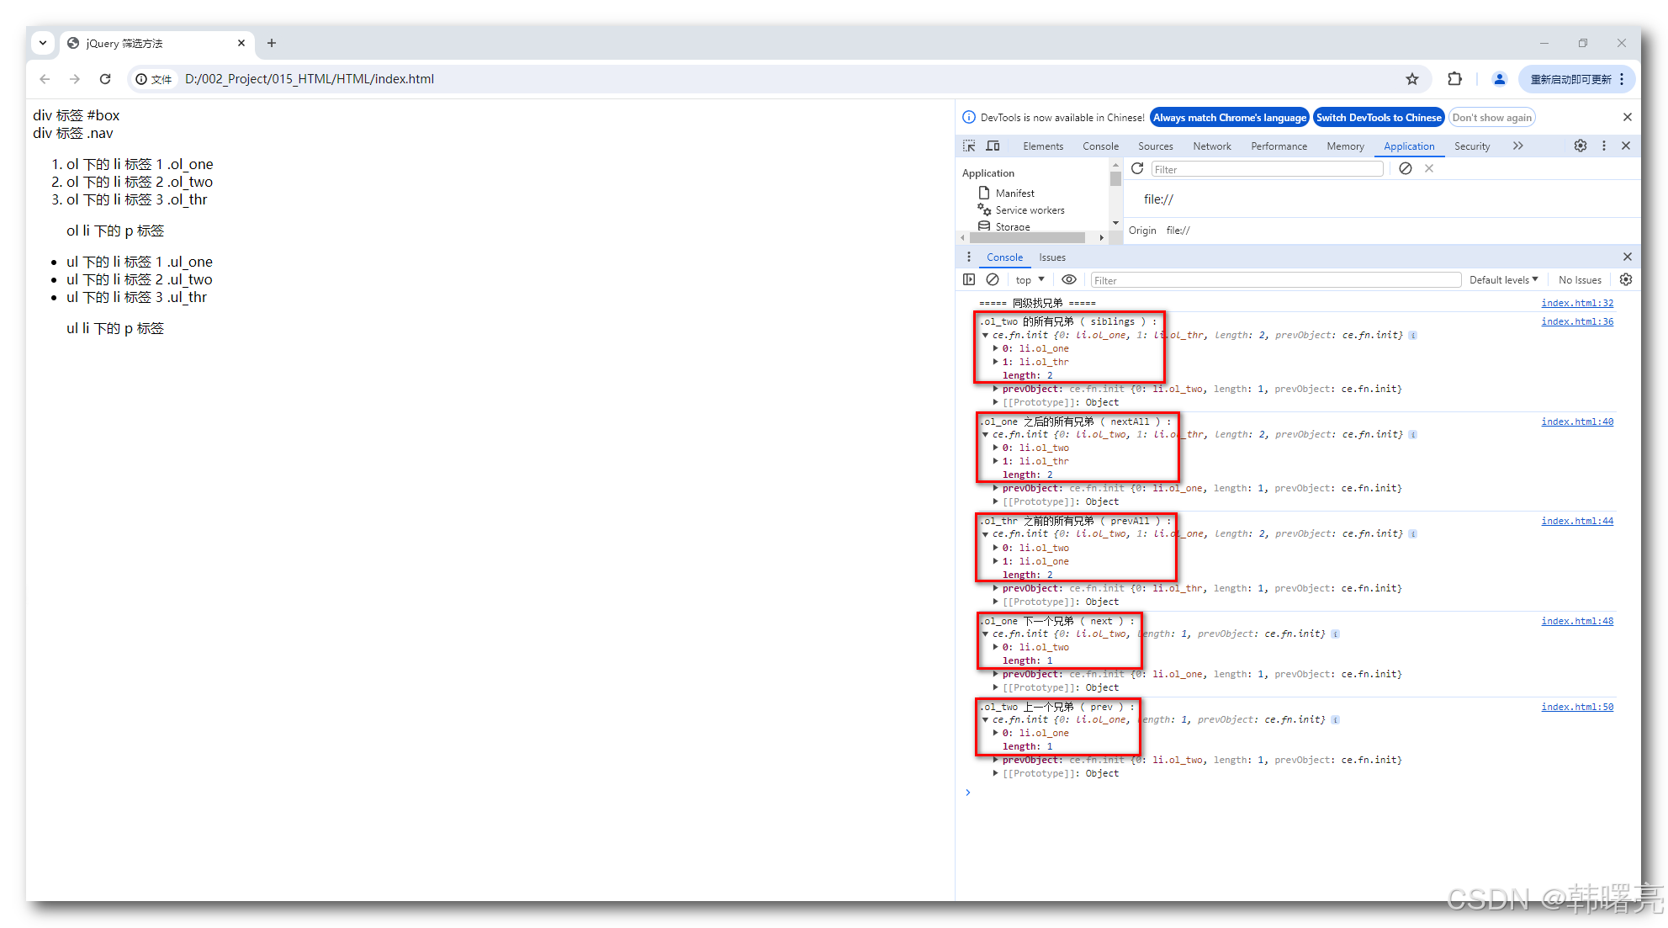Bookmark page with the star icon
This screenshot has height=928, width=1668.
click(x=1411, y=79)
